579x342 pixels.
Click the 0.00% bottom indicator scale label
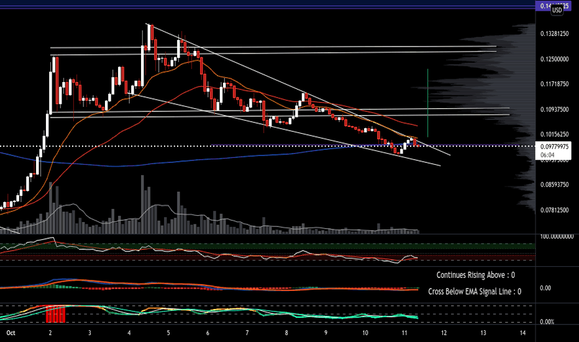pos(547,322)
